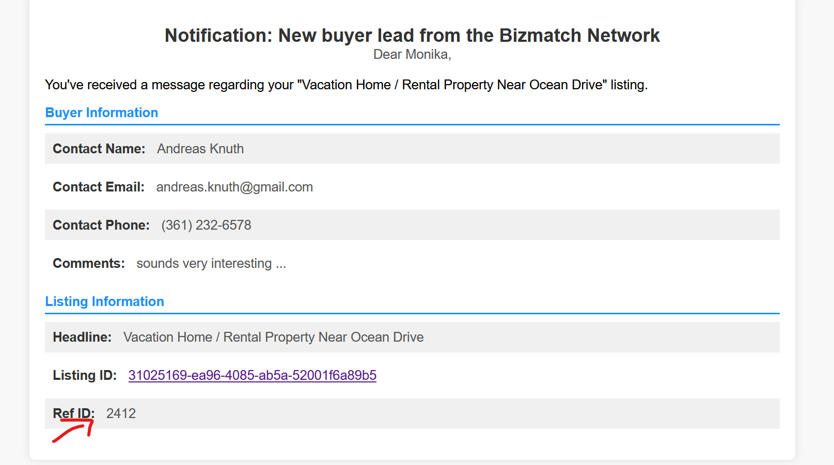
Task: Click the Ref ID value 2412
Action: pos(121,413)
